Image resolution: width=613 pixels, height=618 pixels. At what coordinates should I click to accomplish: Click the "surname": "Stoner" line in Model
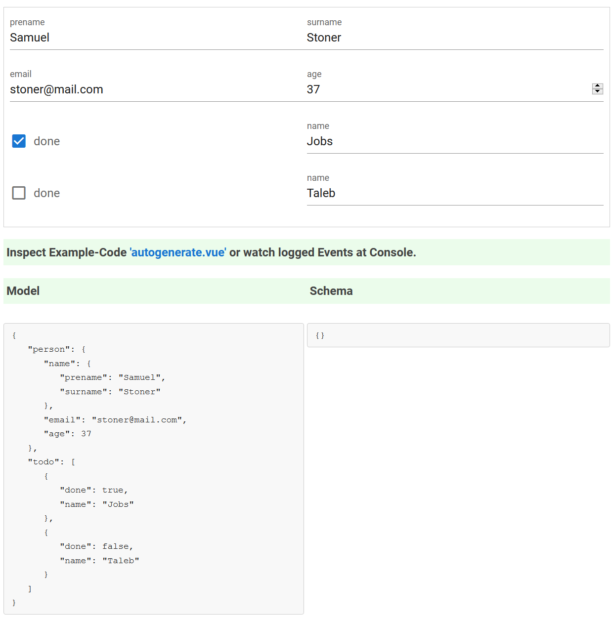coord(110,392)
